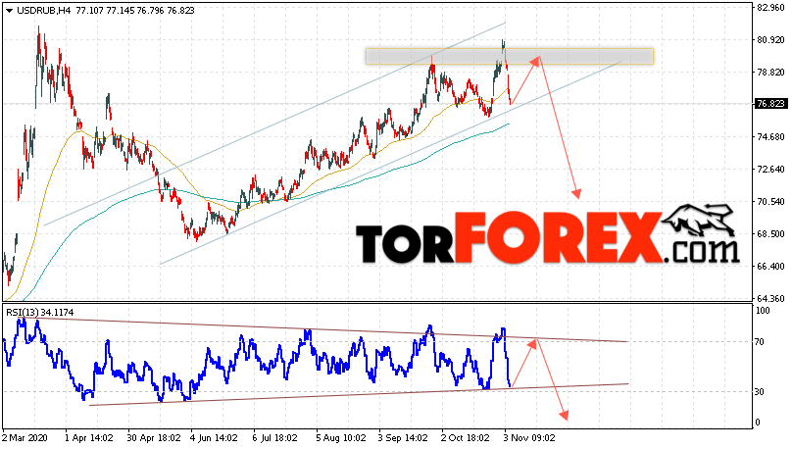Click the 5 Aug 10:02 date label

point(341,437)
